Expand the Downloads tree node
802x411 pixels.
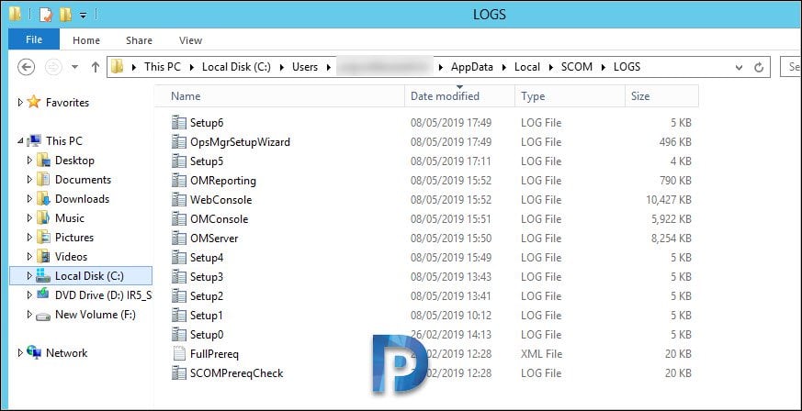(x=29, y=198)
